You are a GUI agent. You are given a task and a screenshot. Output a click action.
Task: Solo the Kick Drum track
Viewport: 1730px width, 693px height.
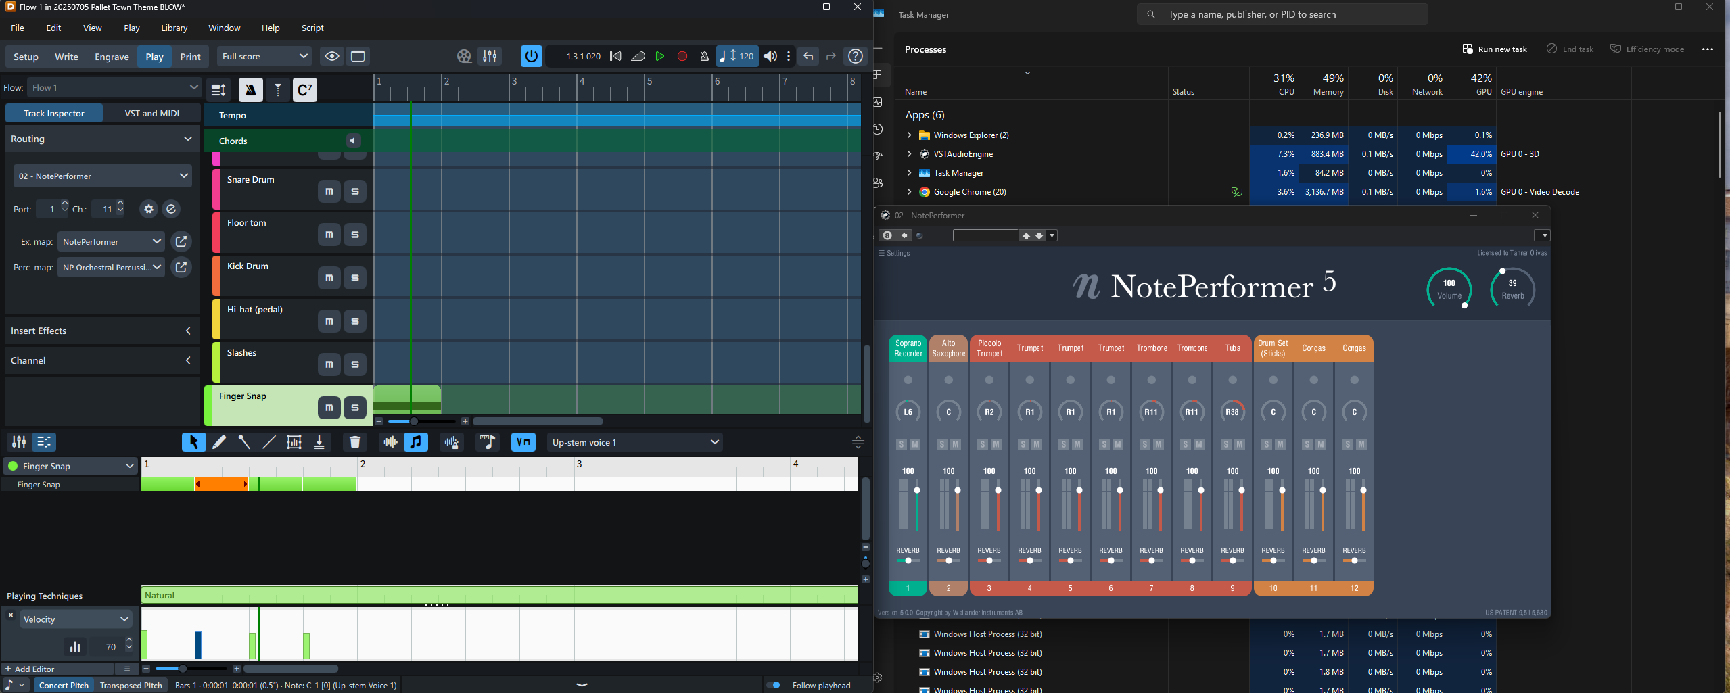coord(355,278)
